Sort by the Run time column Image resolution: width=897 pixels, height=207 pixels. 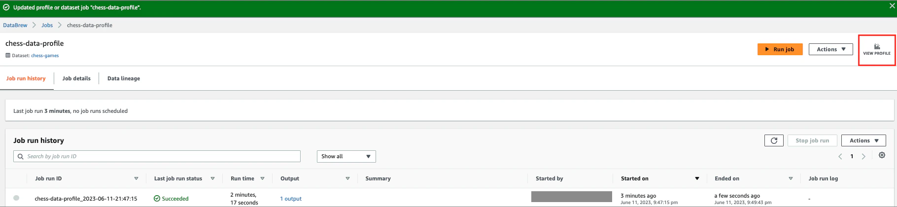(x=262, y=178)
